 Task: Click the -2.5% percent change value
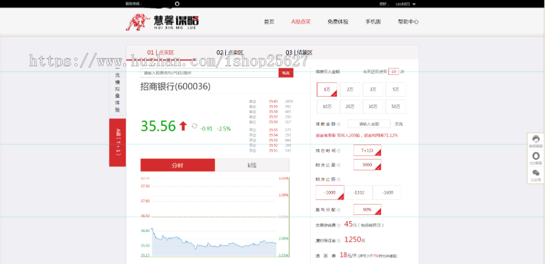click(224, 129)
